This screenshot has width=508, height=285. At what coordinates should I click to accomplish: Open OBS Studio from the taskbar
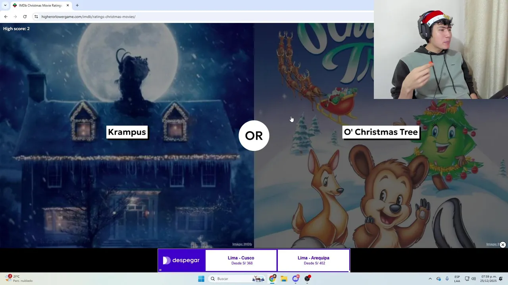point(307,279)
